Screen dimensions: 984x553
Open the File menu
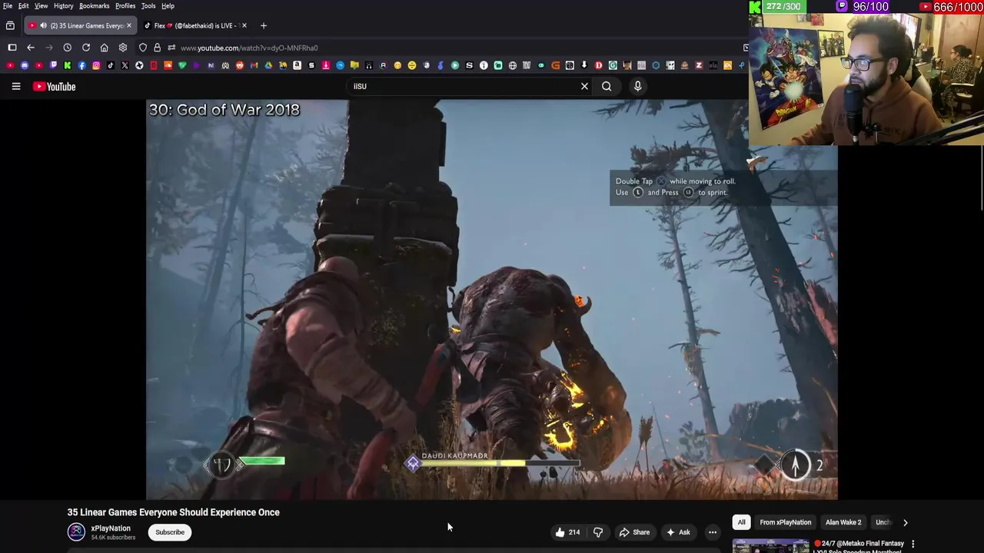pos(7,5)
